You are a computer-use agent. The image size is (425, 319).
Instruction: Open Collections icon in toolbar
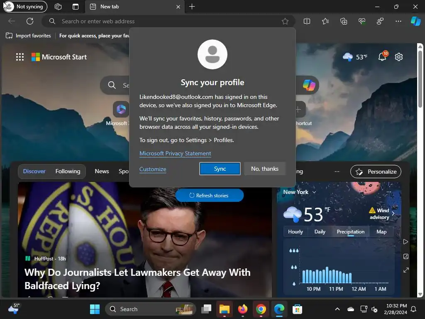click(x=343, y=21)
